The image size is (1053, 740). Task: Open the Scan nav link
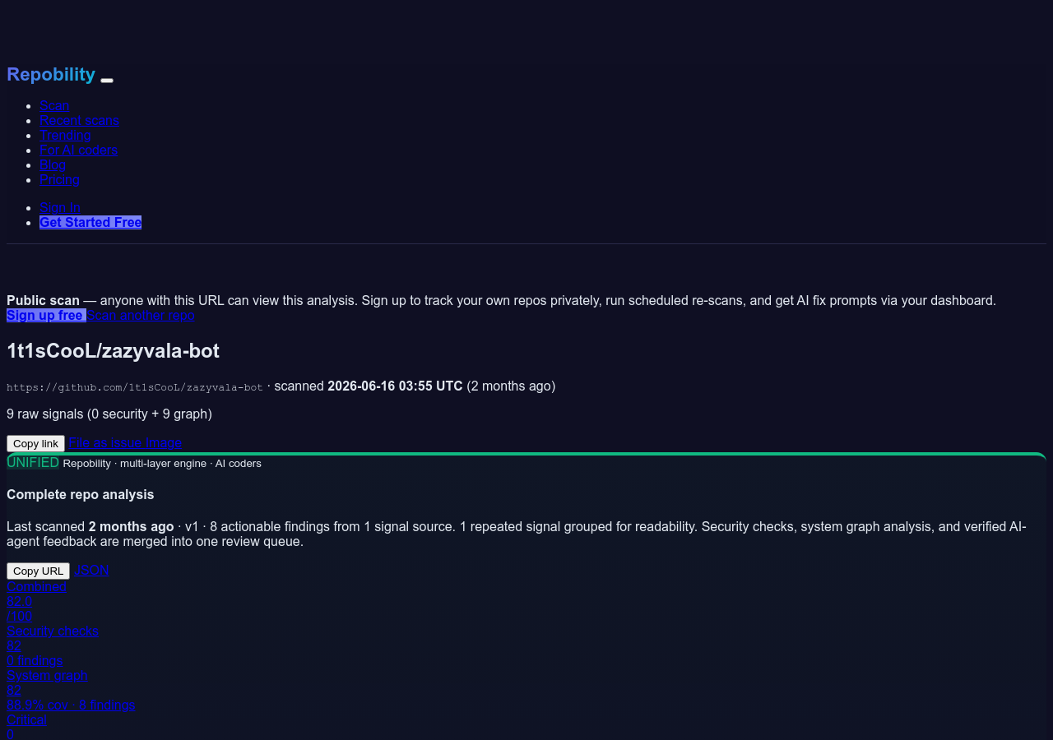[x=54, y=105]
